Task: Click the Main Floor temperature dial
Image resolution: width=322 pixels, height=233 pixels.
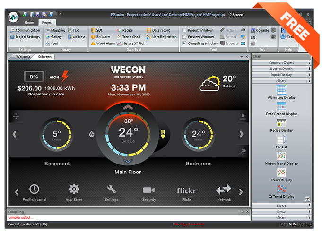Action: click(128, 134)
